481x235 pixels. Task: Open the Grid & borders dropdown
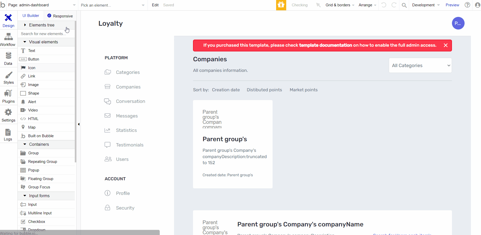[340, 5]
